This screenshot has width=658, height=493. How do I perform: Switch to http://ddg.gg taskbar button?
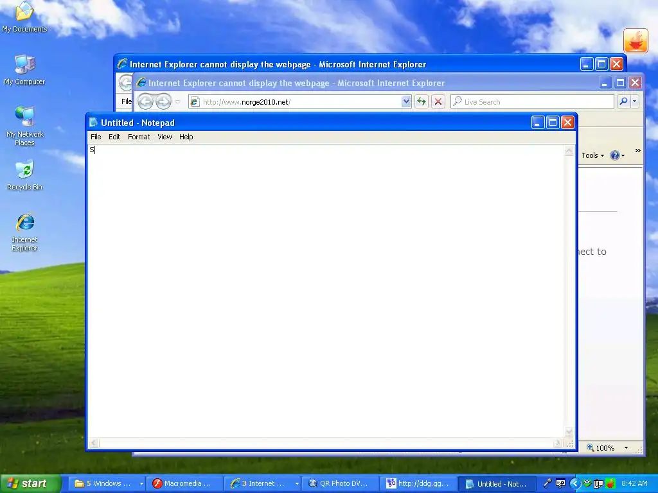point(418,483)
